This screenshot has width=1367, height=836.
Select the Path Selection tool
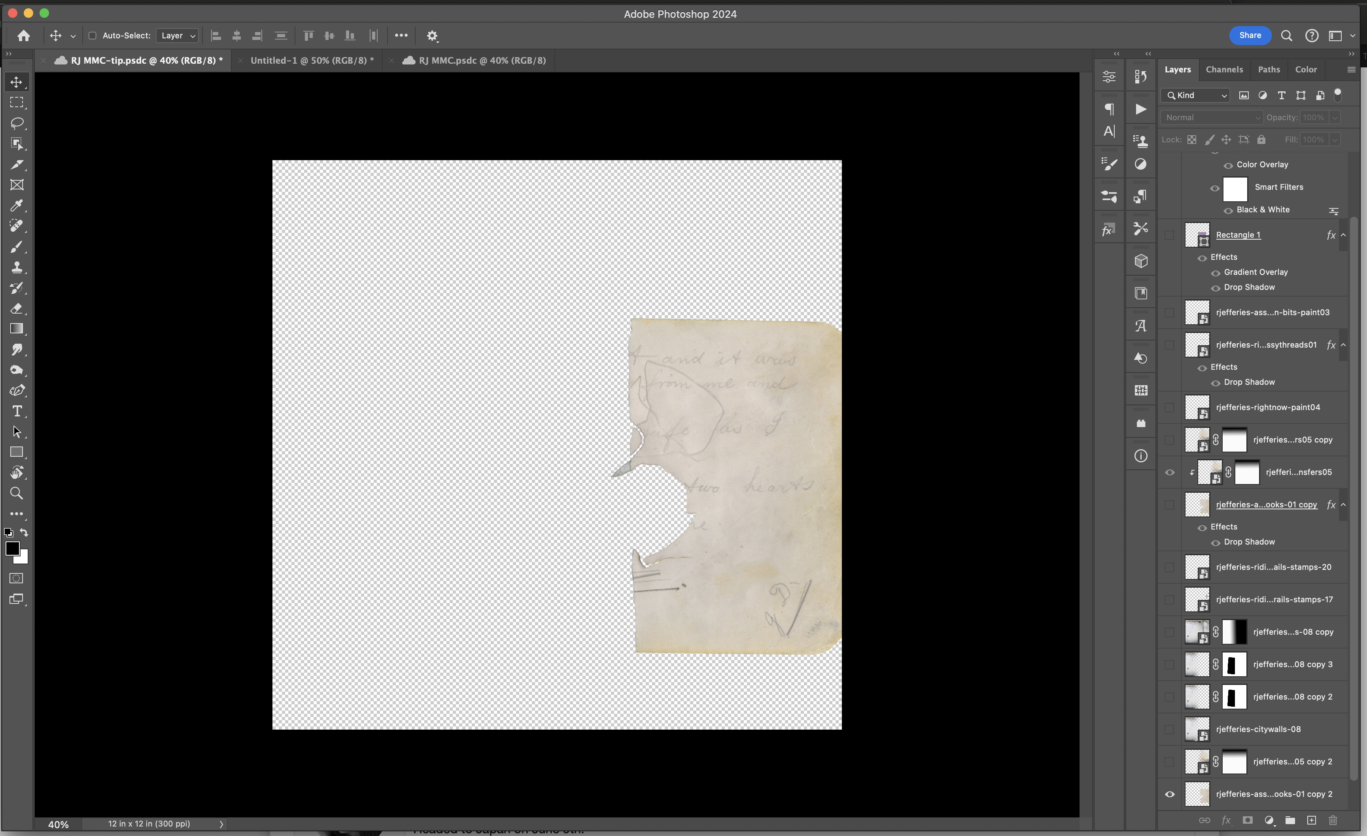(17, 431)
